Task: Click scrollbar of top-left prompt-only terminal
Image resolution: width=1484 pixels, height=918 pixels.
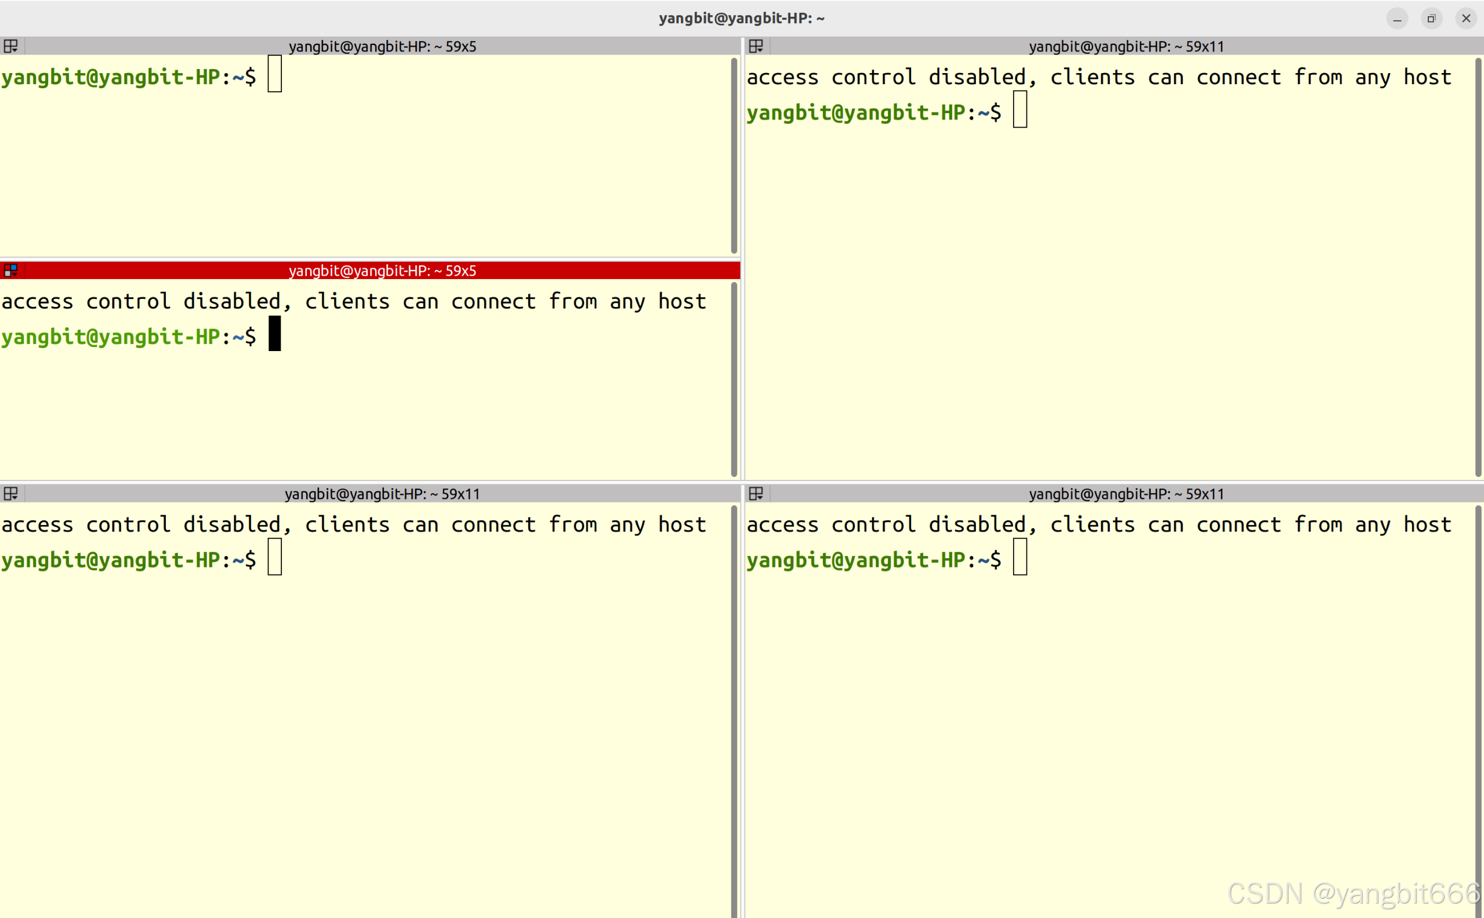Action: pyautogui.click(x=734, y=156)
